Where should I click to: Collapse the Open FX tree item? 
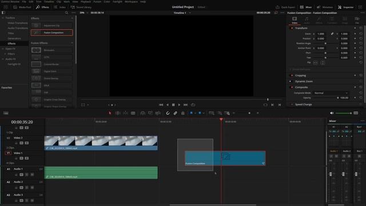(3, 49)
